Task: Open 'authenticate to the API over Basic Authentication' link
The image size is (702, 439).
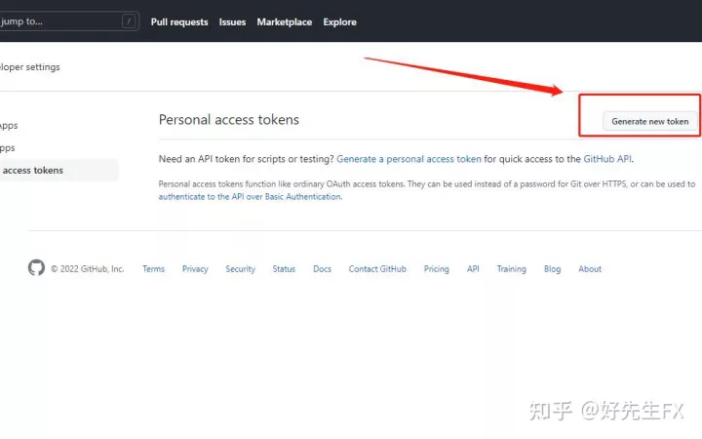Action: click(250, 197)
